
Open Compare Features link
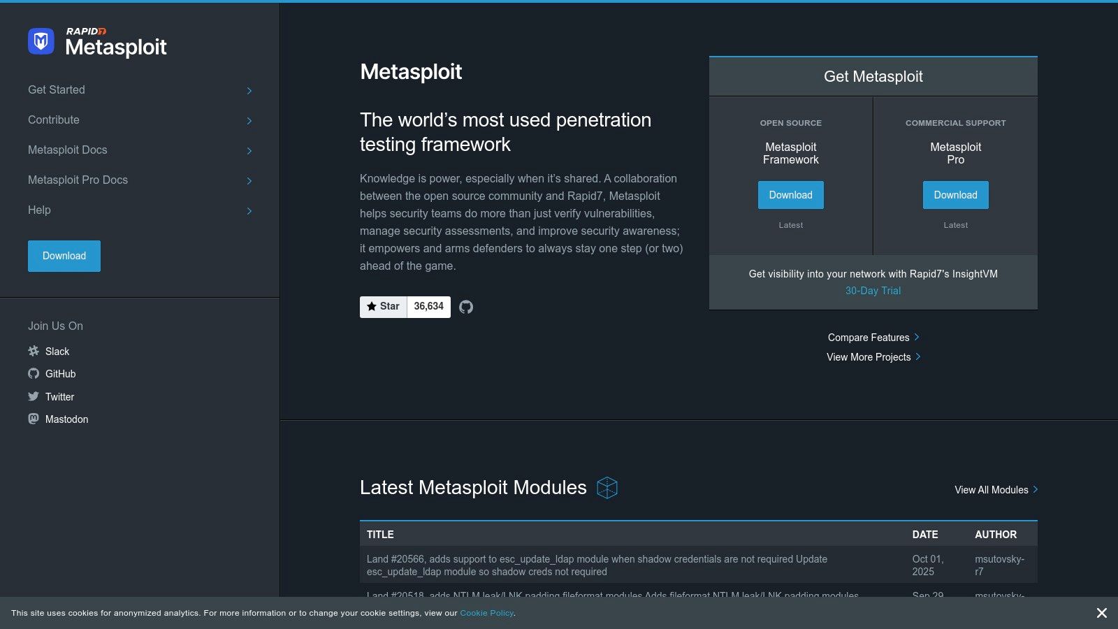coord(873,338)
